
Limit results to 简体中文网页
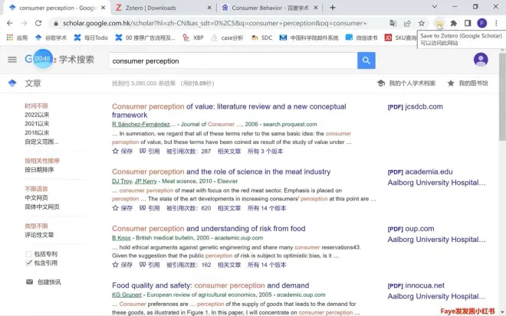(42, 207)
